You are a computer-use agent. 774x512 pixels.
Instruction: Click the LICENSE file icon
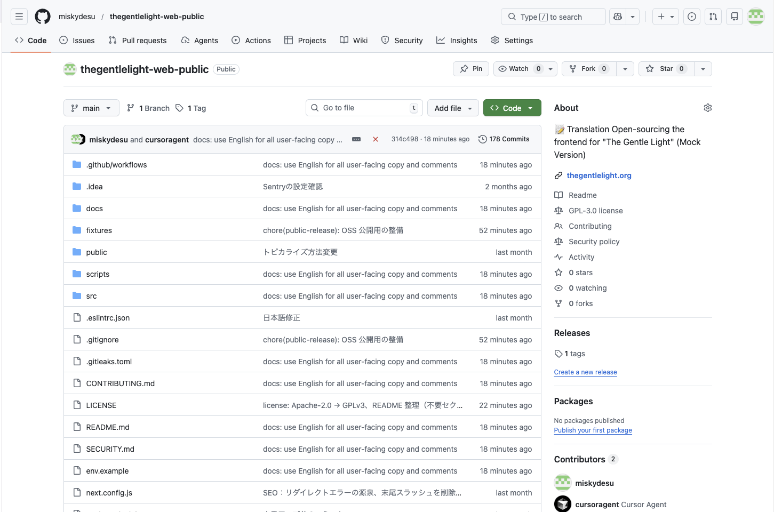(x=77, y=405)
